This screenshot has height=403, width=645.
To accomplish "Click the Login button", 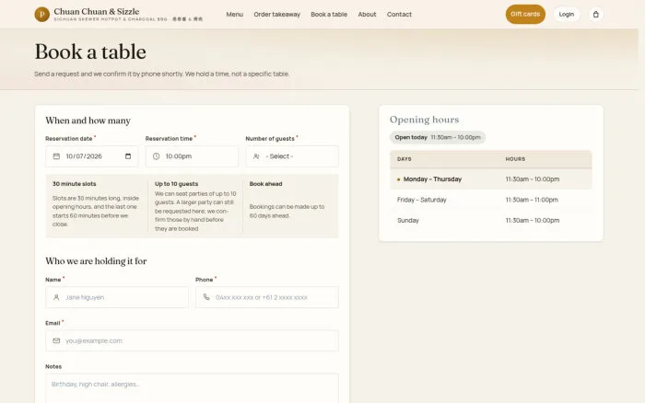I will point(567,15).
